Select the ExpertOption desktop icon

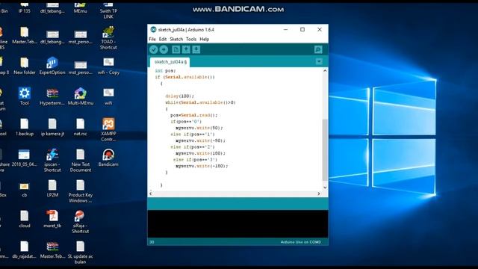52,67
